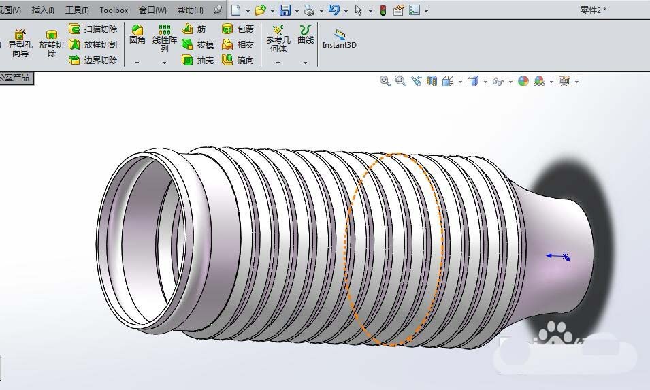Toggle Section View
Viewport: 650px width, 390px height.
[x=432, y=81]
